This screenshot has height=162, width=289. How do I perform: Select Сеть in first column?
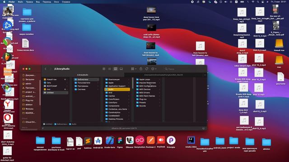click(x=56, y=83)
